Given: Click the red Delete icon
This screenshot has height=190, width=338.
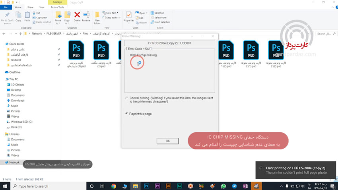Looking at the screenshot, I should (x=77, y=15).
